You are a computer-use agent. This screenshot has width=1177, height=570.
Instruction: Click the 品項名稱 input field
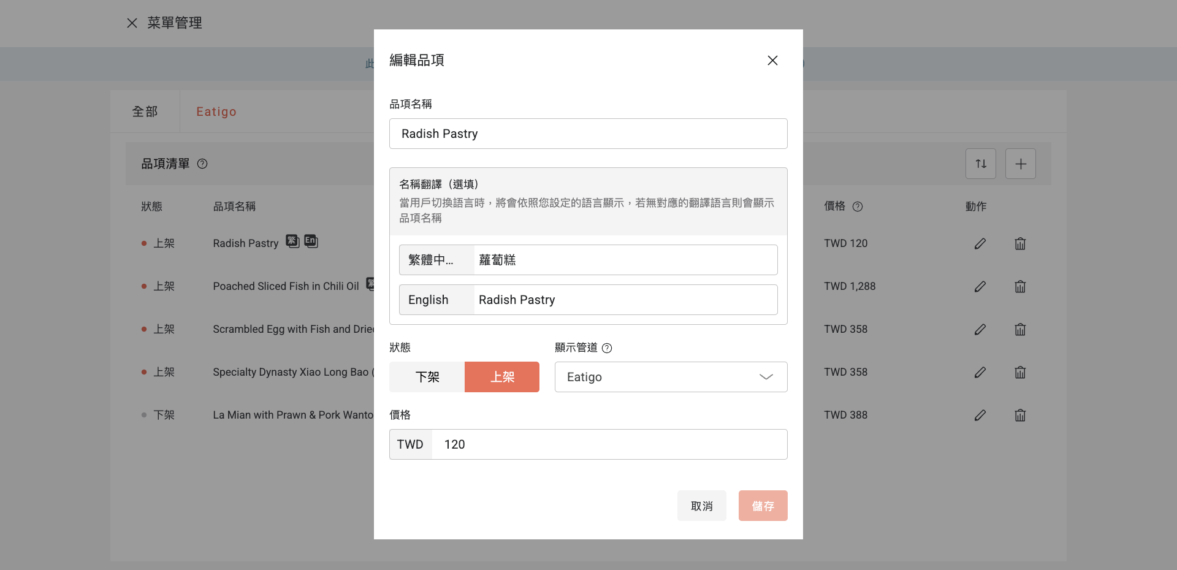point(588,134)
